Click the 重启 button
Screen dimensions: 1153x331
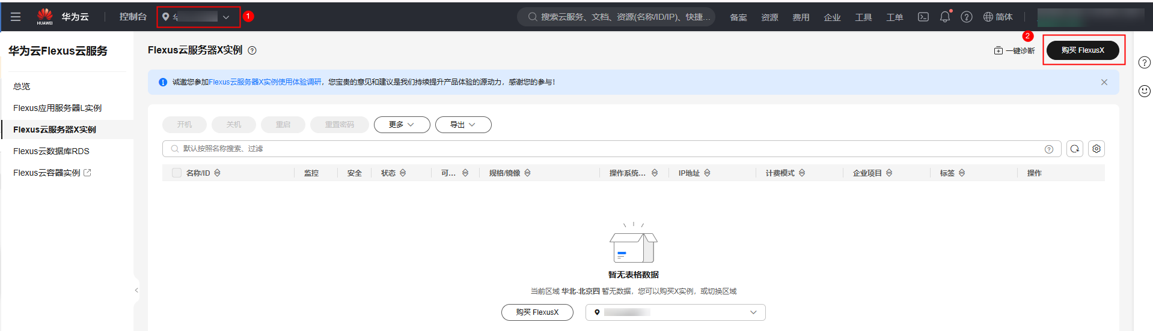tap(283, 125)
